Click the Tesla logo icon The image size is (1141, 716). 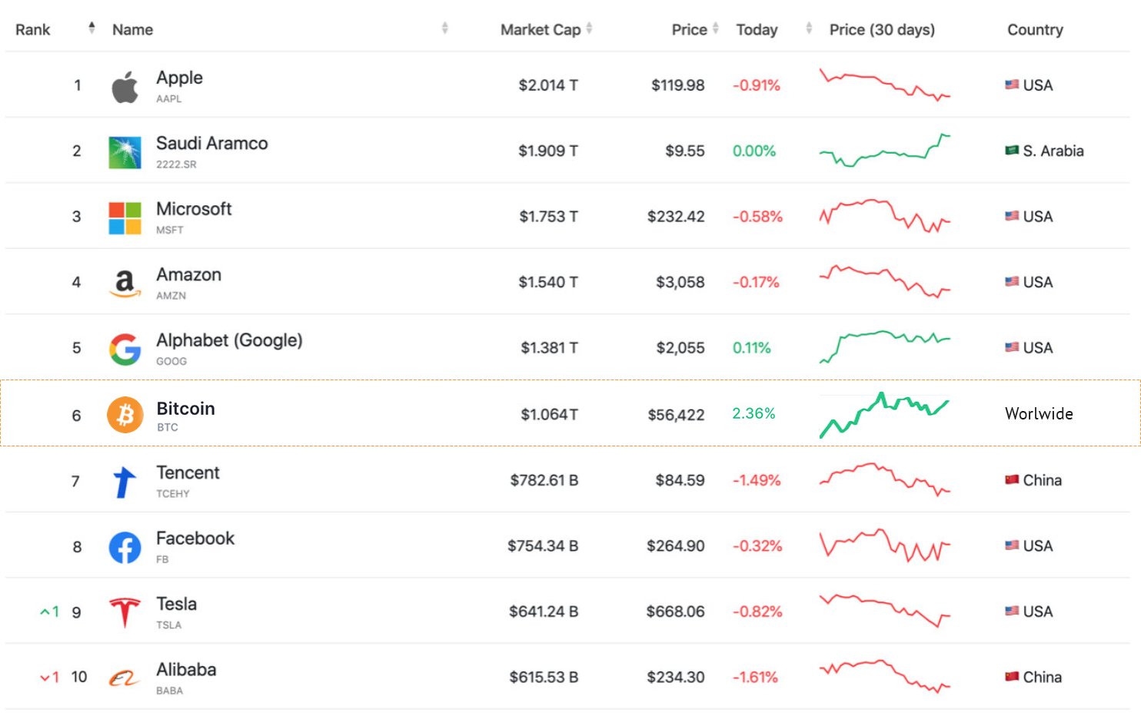coord(125,613)
